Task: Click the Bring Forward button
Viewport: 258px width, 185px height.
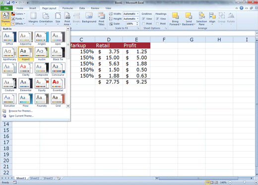Action: point(175,19)
